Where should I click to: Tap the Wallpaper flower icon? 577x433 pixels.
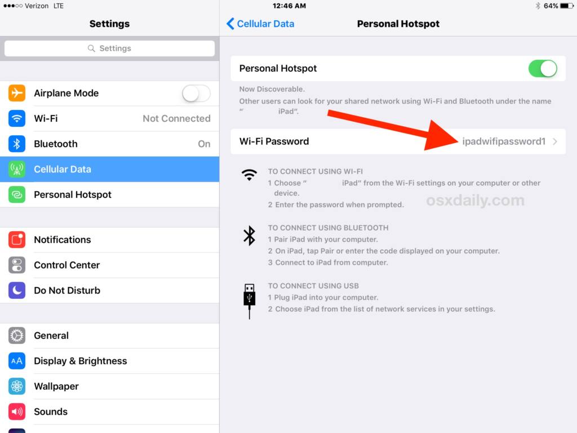[17, 386]
